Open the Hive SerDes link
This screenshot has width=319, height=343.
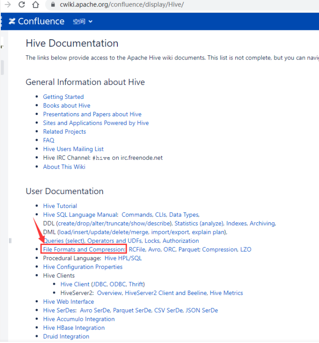tap(60, 311)
